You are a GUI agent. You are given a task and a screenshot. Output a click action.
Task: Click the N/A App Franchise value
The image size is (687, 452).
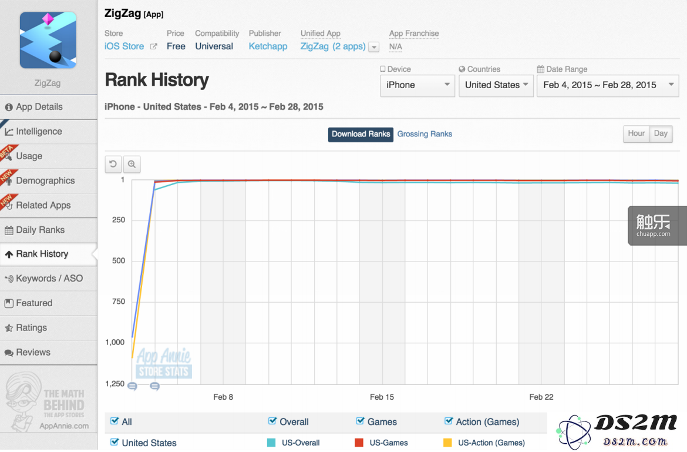click(x=395, y=47)
